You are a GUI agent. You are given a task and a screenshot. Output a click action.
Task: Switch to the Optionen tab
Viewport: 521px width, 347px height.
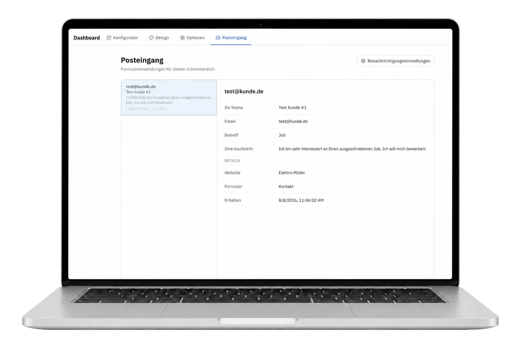point(193,38)
